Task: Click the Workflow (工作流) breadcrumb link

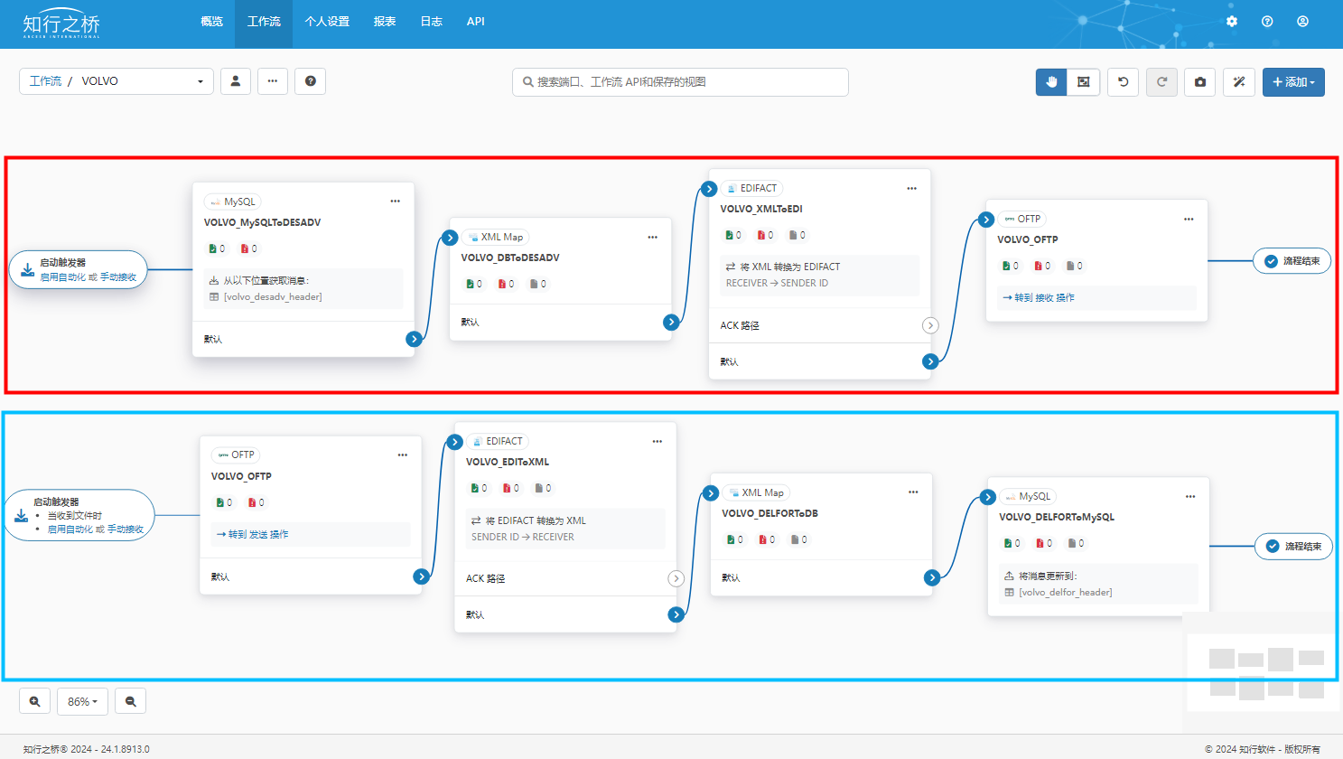Action: click(x=45, y=81)
